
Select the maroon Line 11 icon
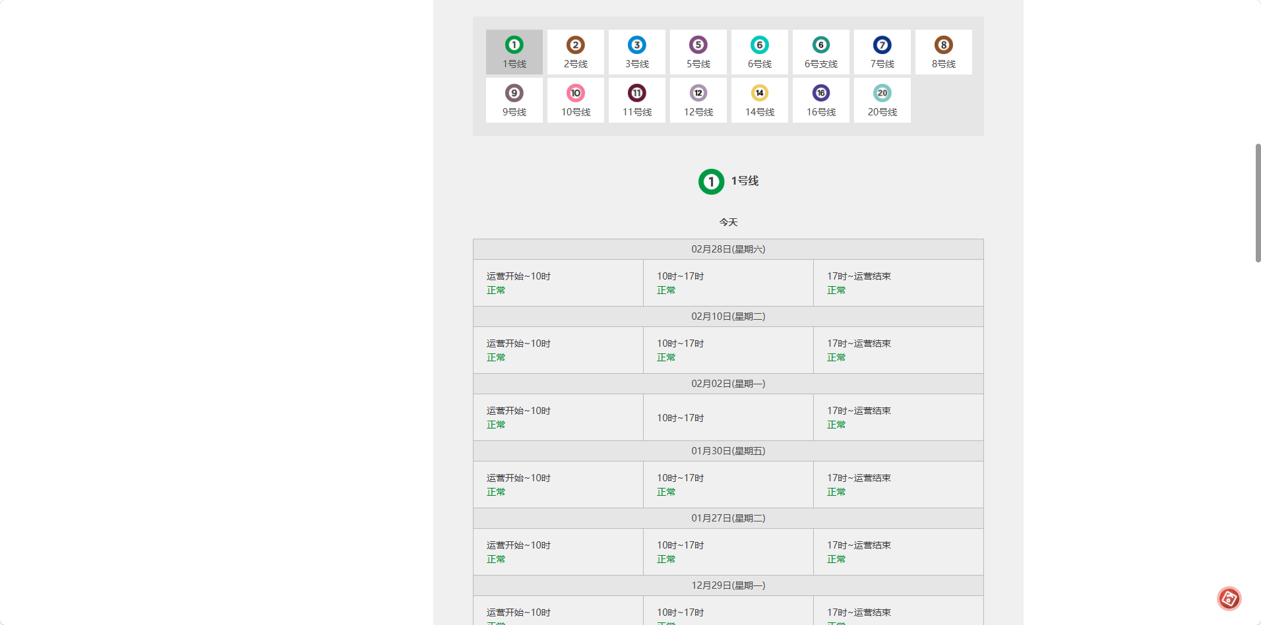[636, 94]
